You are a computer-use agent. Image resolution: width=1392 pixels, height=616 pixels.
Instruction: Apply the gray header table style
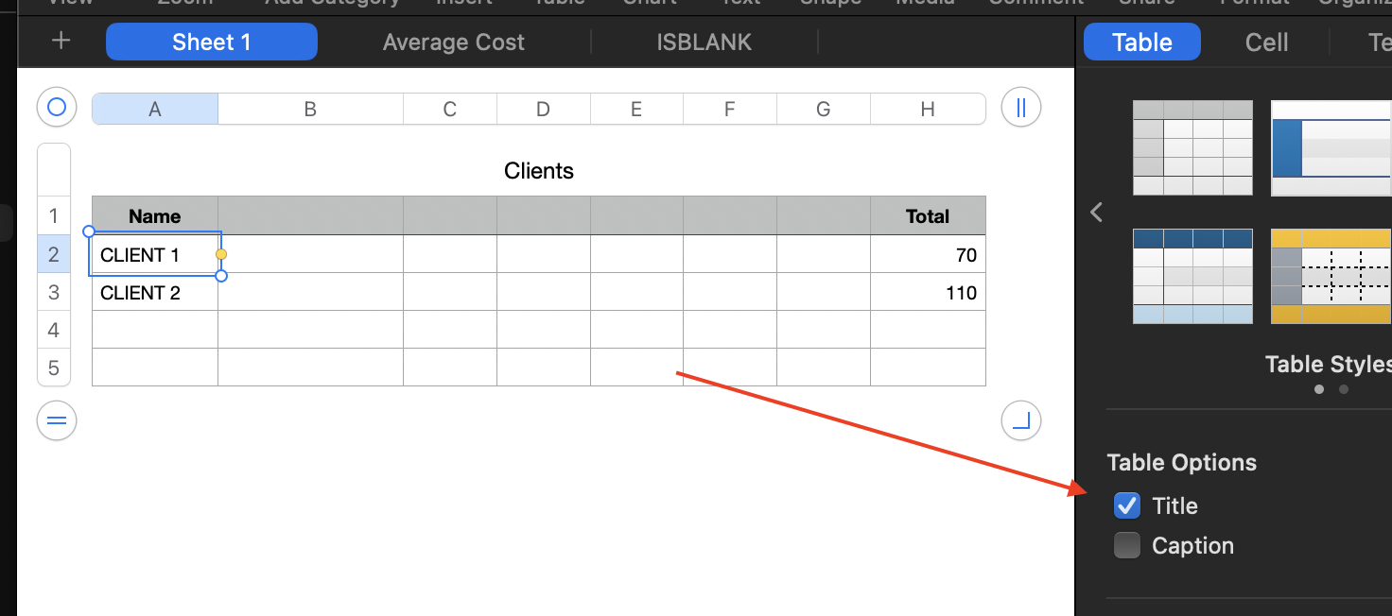[1192, 147]
